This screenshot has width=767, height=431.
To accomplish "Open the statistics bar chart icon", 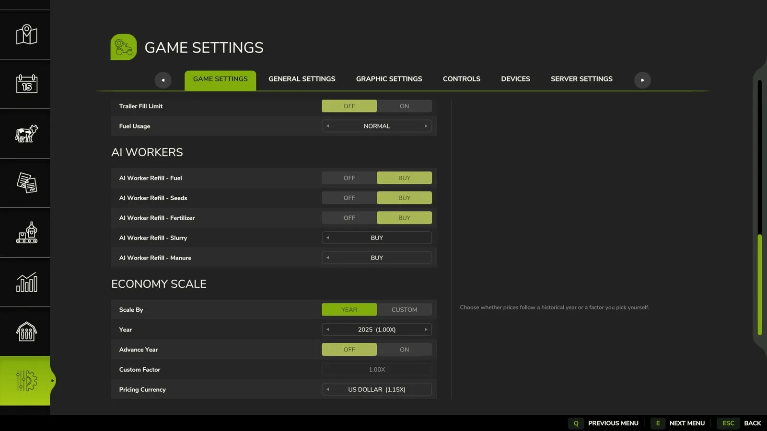I will [x=26, y=282].
